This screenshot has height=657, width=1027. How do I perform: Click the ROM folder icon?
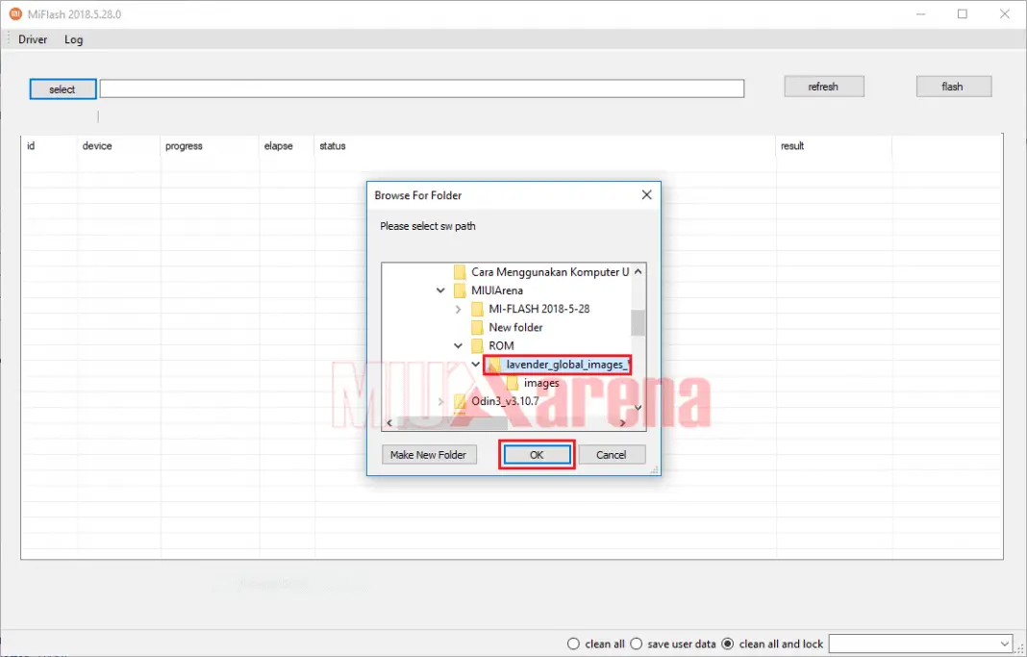point(478,345)
